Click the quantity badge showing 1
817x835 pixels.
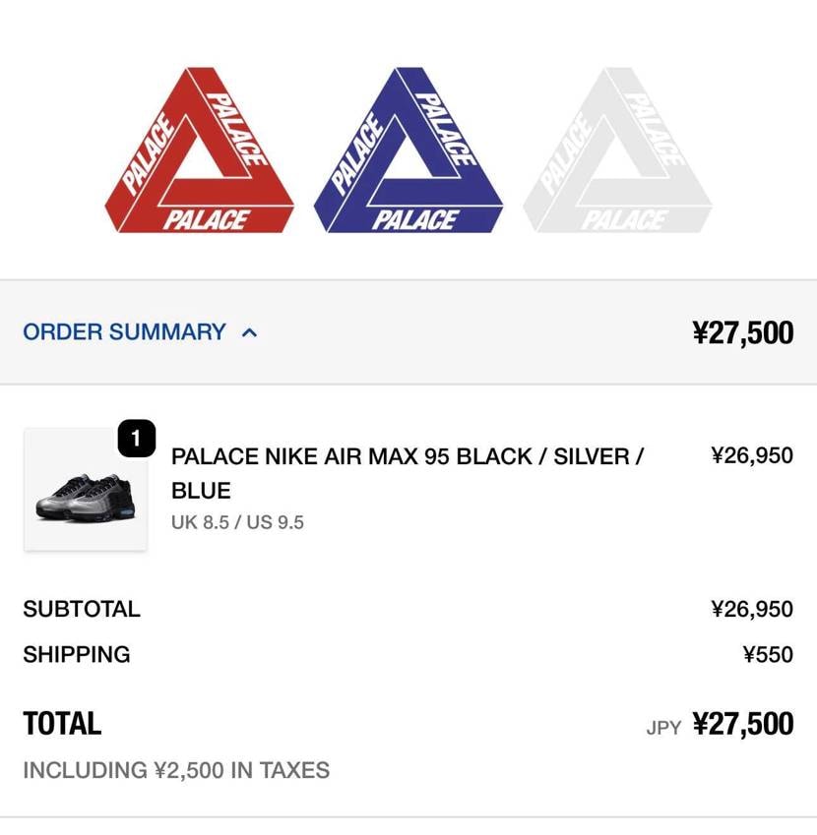(136, 439)
